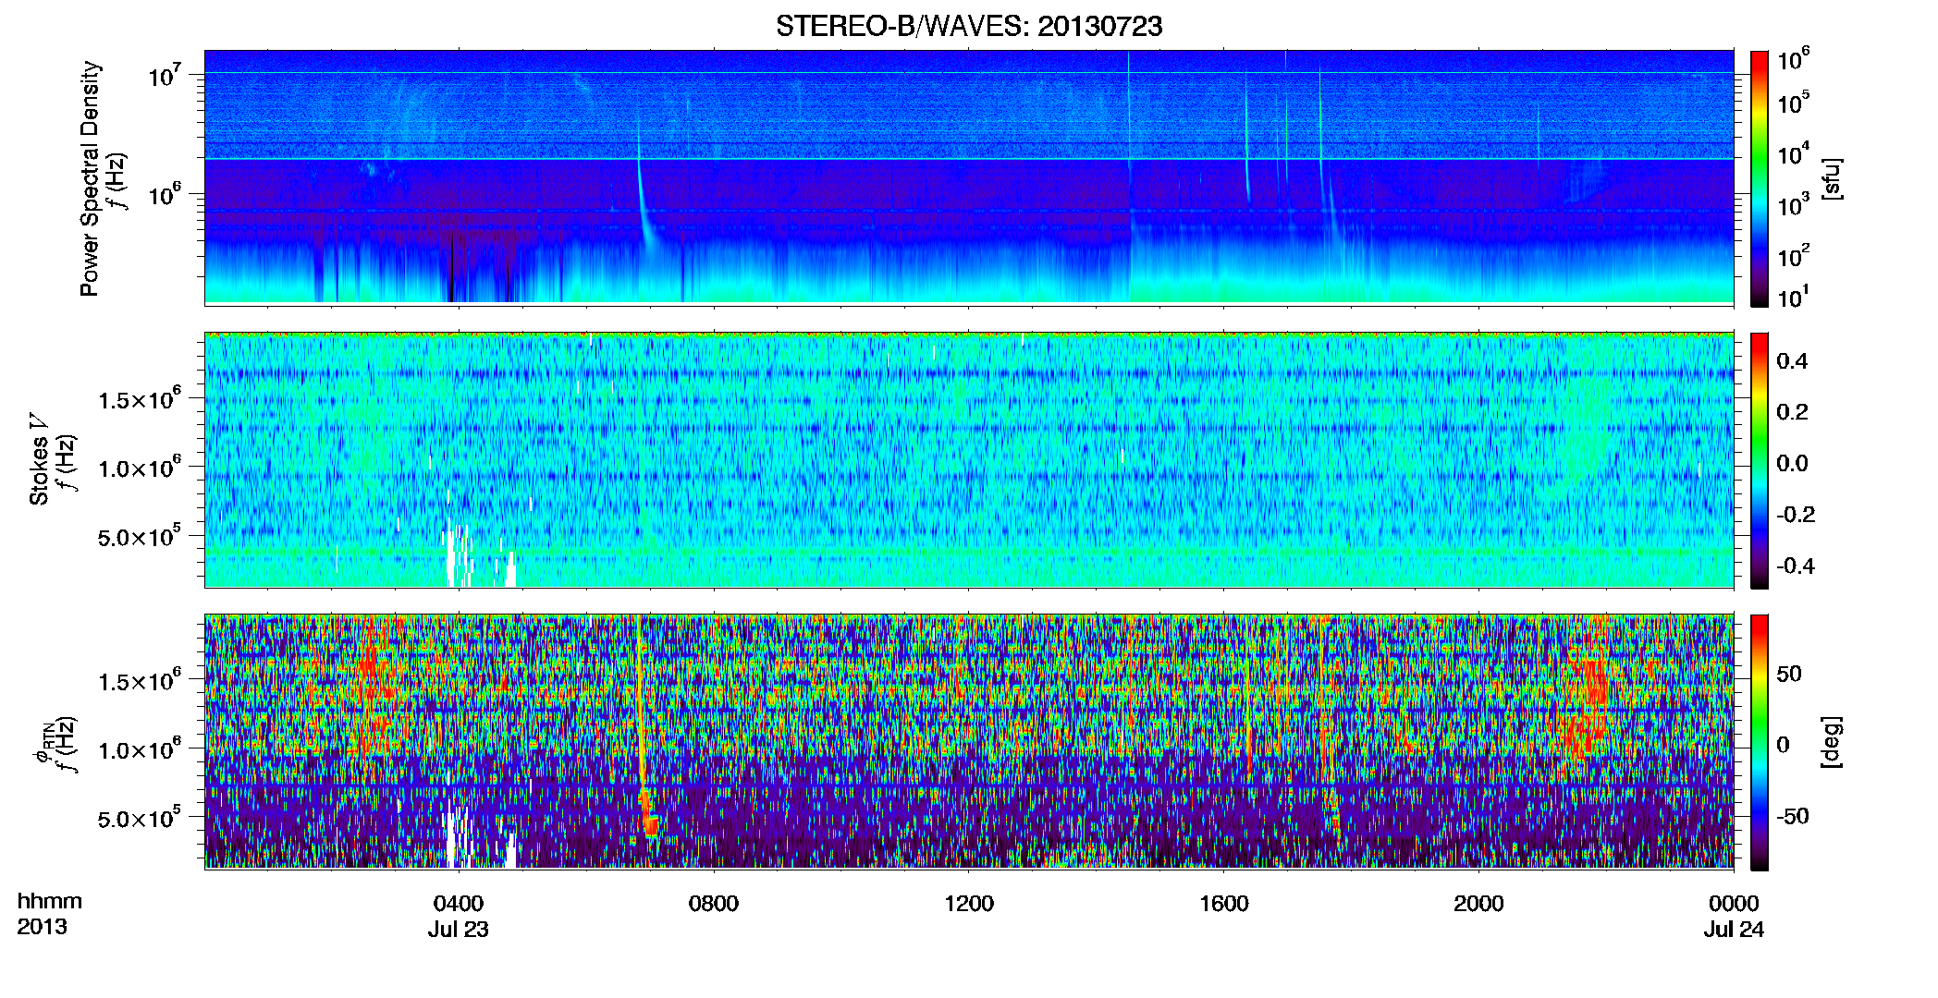
Task: Click the 0000 time axis tick label
Action: (x=1734, y=904)
